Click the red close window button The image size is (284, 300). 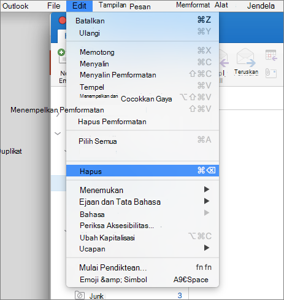(x=63, y=20)
